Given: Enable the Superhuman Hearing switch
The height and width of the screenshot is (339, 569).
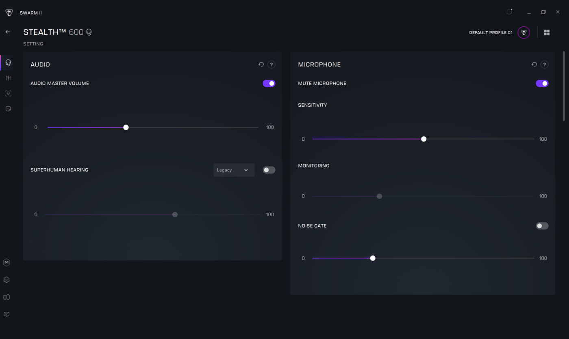Looking at the screenshot, I should 269,170.
